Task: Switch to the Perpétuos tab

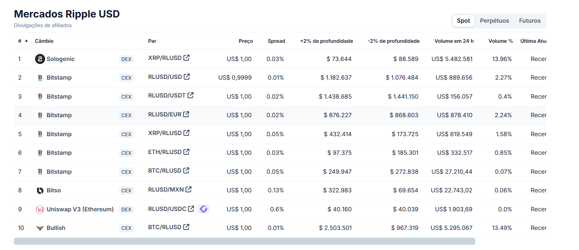Action: coord(494,21)
